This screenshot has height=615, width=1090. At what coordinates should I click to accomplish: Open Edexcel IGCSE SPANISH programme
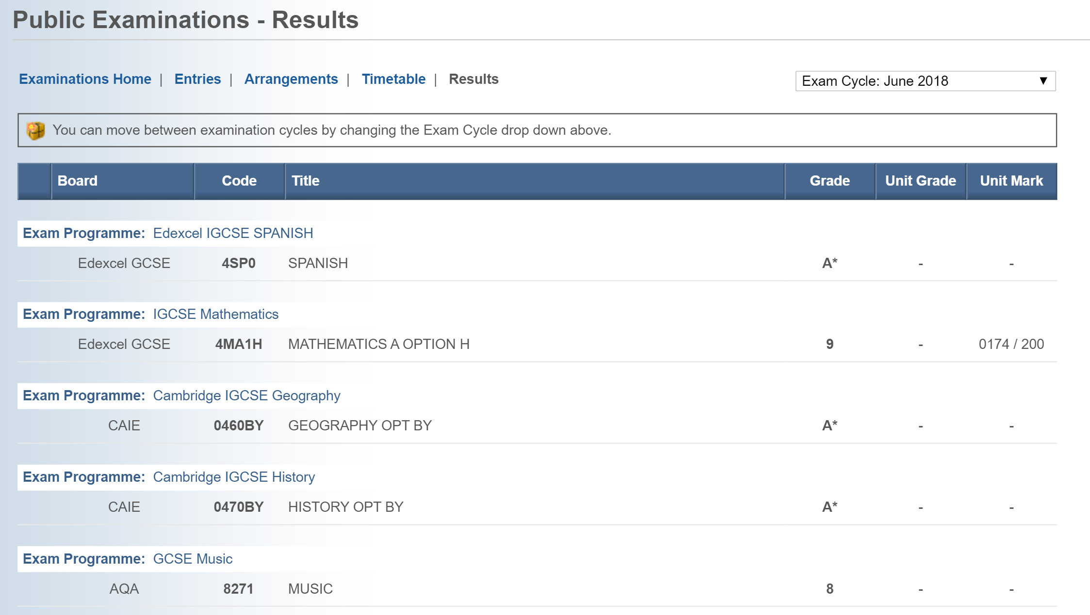coord(233,233)
